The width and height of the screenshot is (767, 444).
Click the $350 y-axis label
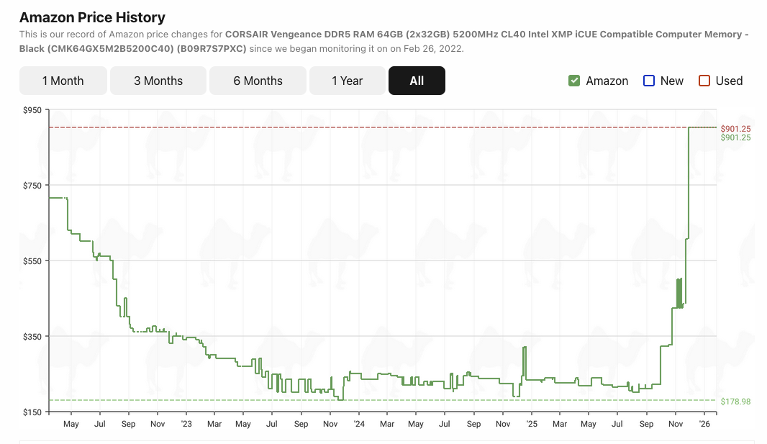pos(32,337)
